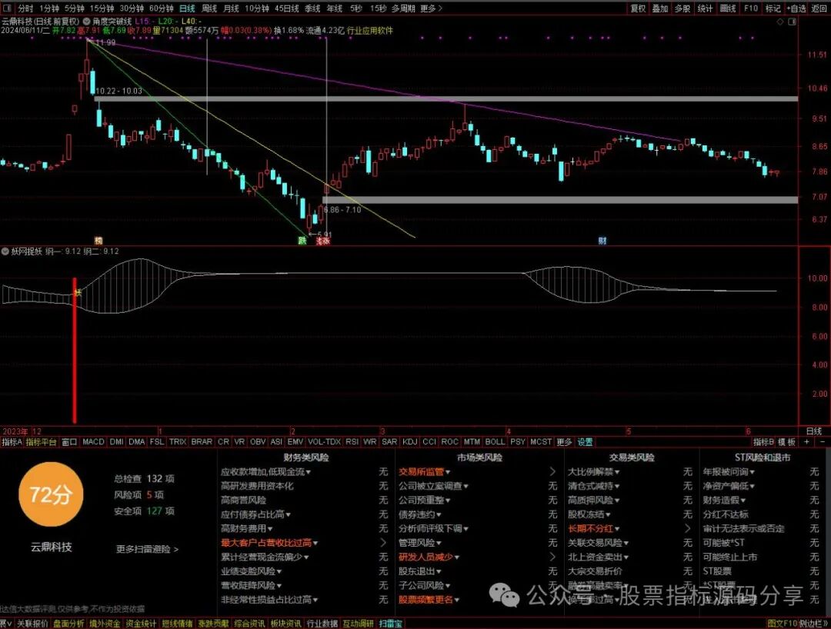This screenshot has width=831, height=629.
Task: Open the 综合资讯 bottom tab
Action: (x=249, y=624)
